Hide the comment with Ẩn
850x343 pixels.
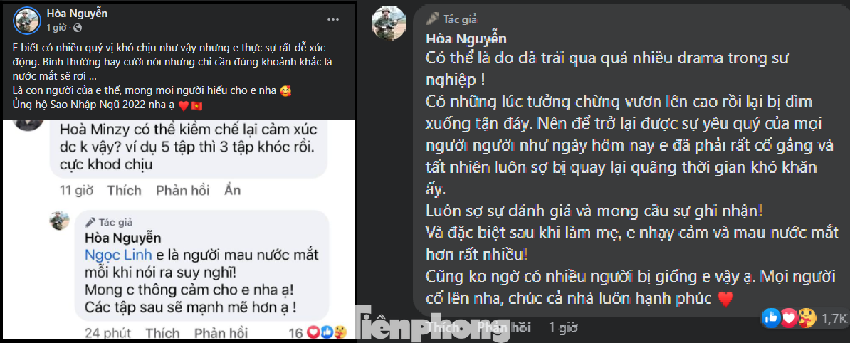pos(232,190)
